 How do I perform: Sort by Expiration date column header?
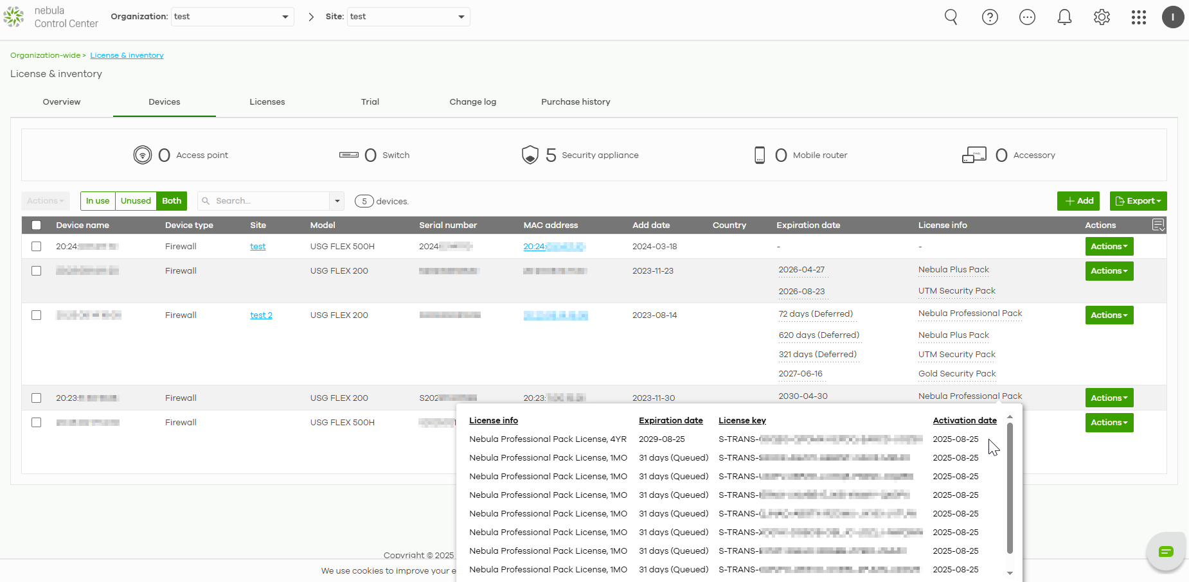point(808,225)
